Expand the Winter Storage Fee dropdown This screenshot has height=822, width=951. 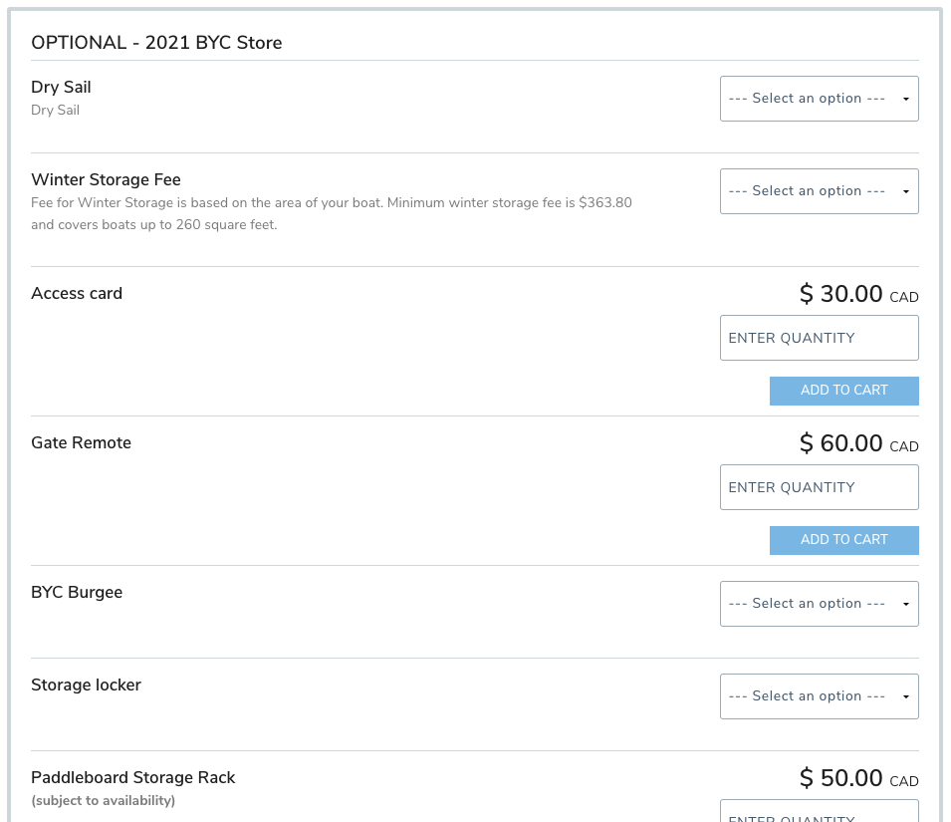pyautogui.click(x=819, y=191)
